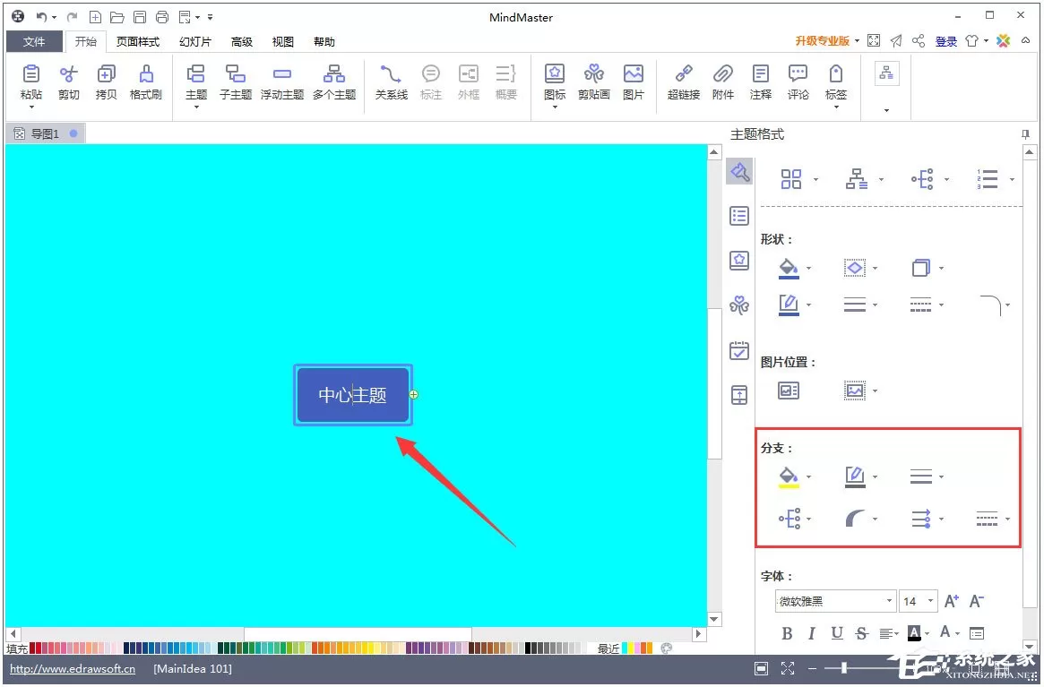1044x687 pixels.
Task: Toggle Italic text formatting
Action: coord(812,633)
